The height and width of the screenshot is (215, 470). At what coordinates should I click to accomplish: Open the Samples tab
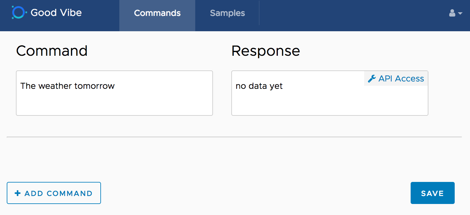[227, 13]
